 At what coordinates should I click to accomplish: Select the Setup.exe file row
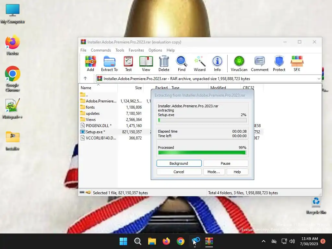(x=114, y=132)
